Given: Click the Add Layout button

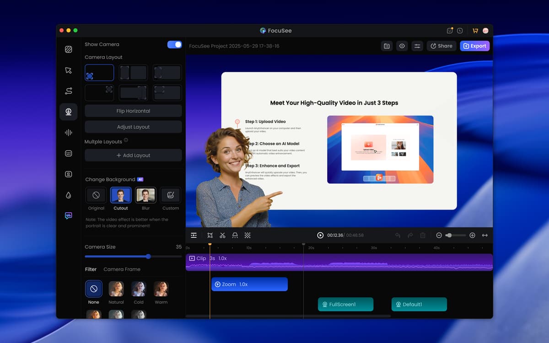Looking at the screenshot, I should (x=133, y=155).
